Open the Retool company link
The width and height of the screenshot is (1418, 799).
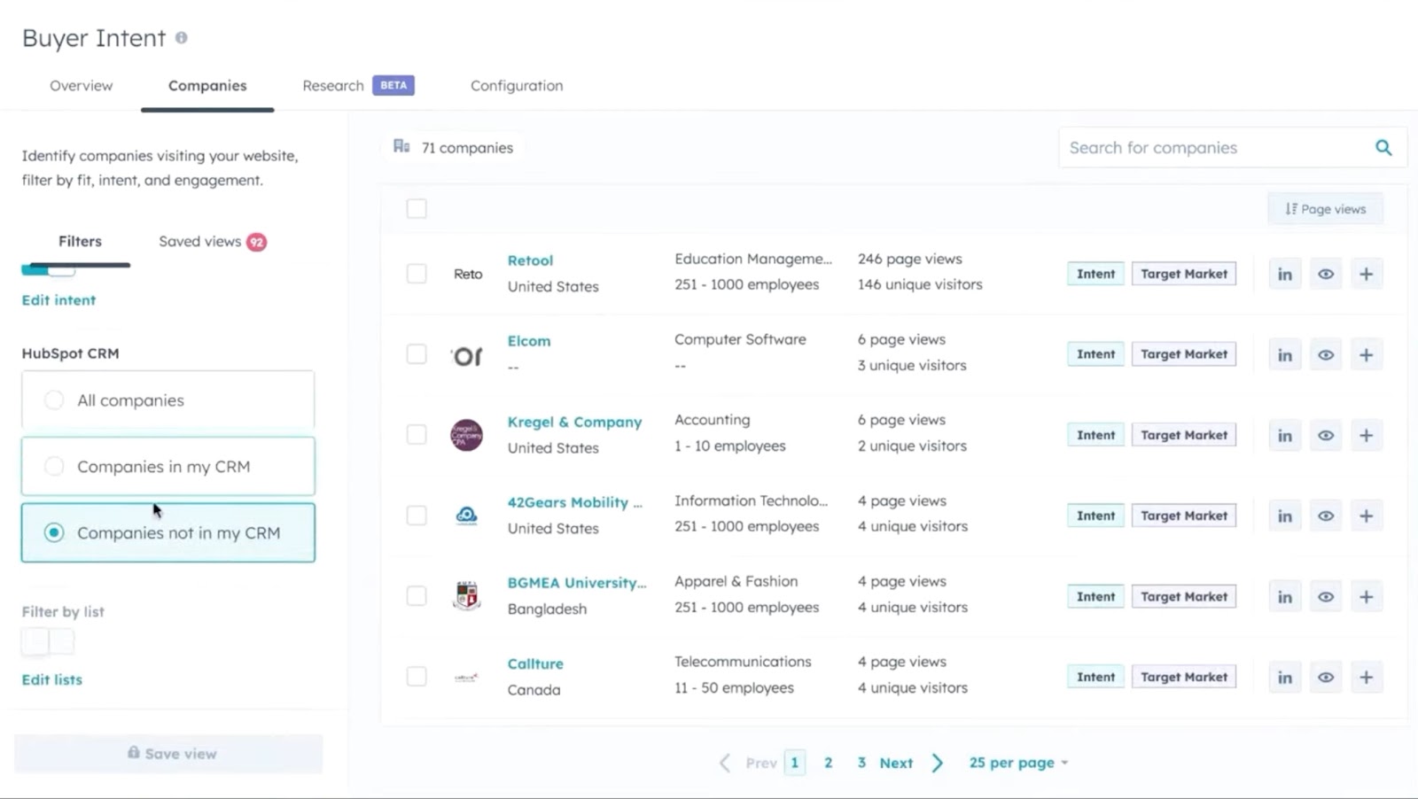530,260
